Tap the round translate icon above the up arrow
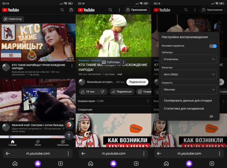This screenshot has height=168, width=227. point(69,124)
